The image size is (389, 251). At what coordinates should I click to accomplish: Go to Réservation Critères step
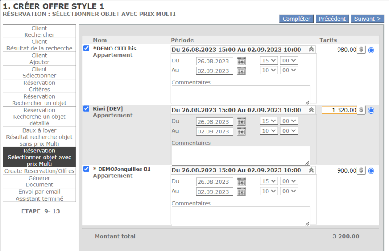click(39, 86)
